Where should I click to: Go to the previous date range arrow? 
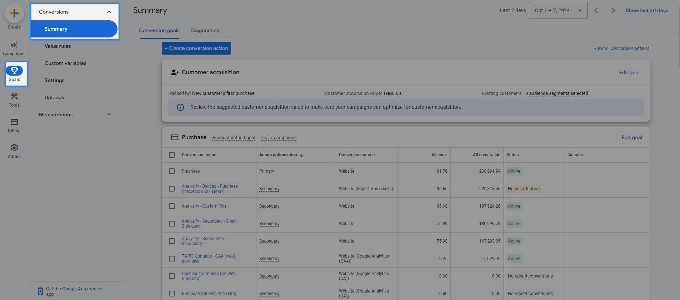(596, 10)
